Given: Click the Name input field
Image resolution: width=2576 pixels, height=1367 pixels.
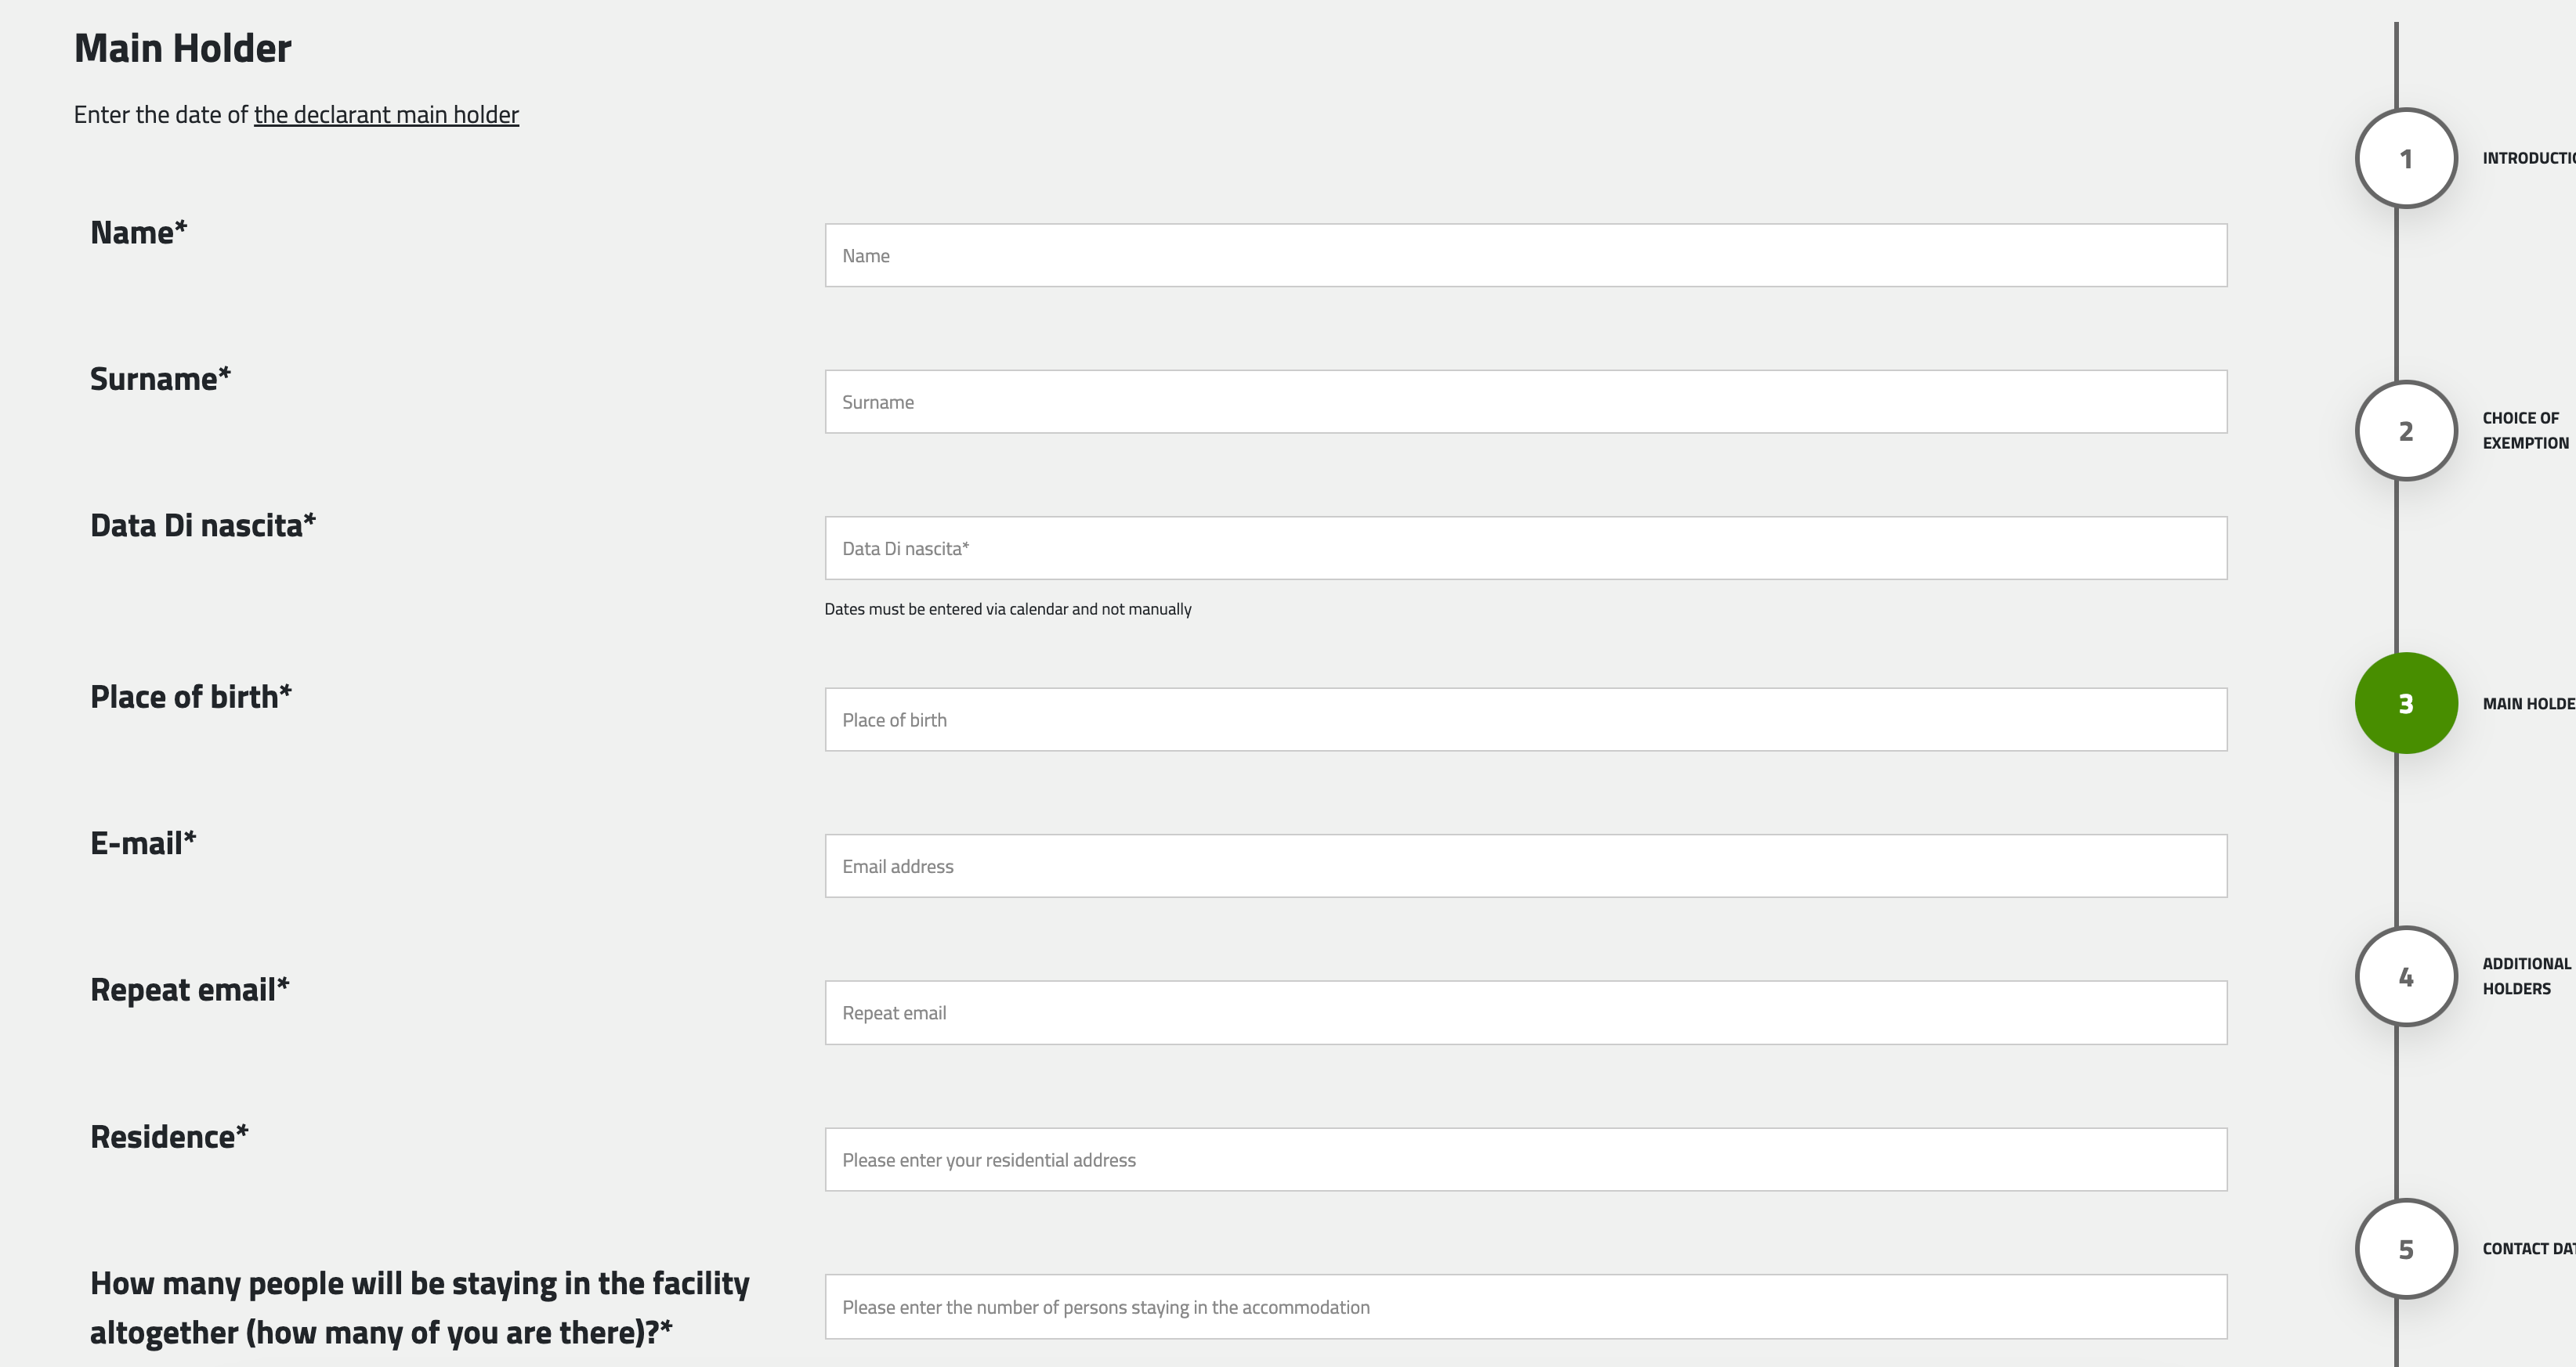Looking at the screenshot, I should tap(1525, 254).
